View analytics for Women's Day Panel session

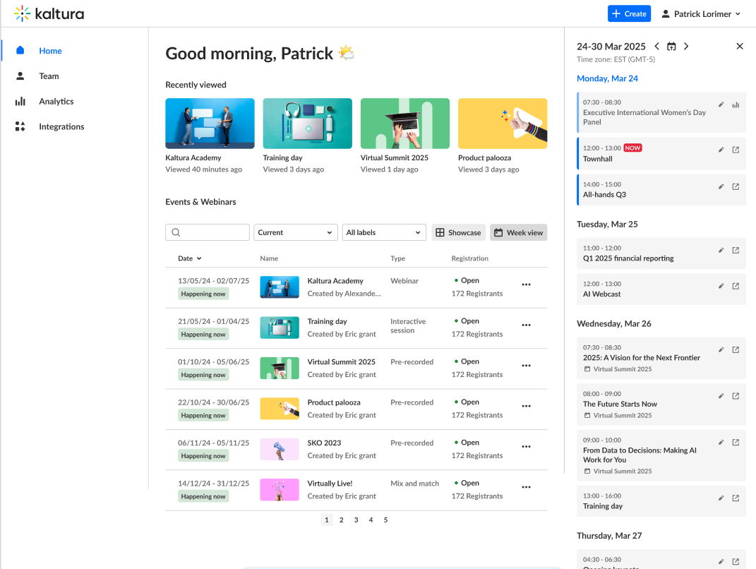pos(736,104)
